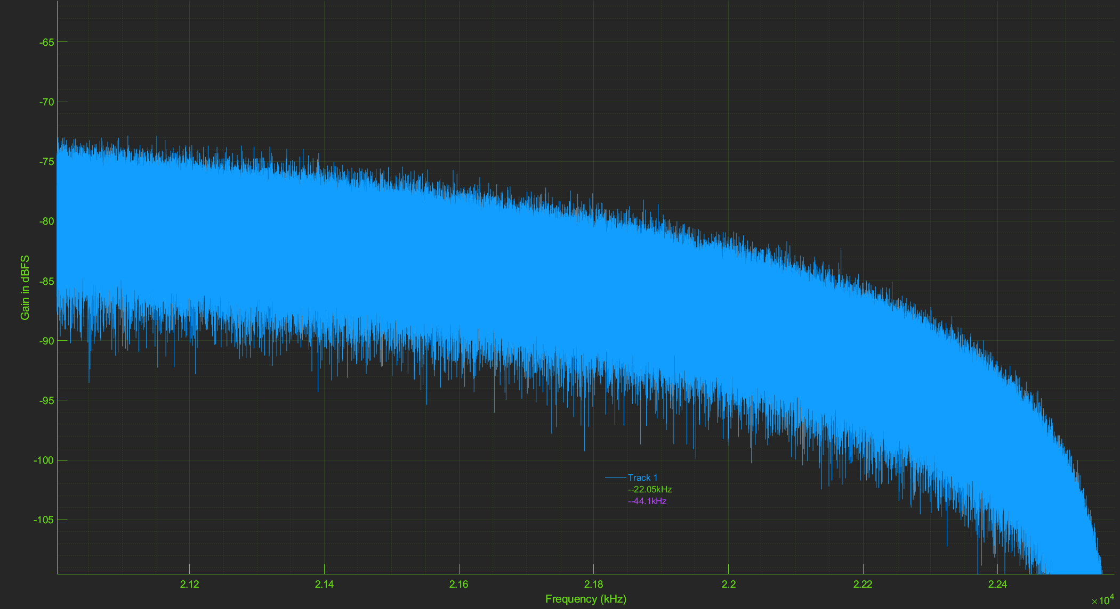Screen dimensions: 1120x609
Task: Click the 2.2 x-axis tick label
Action: coord(728,584)
